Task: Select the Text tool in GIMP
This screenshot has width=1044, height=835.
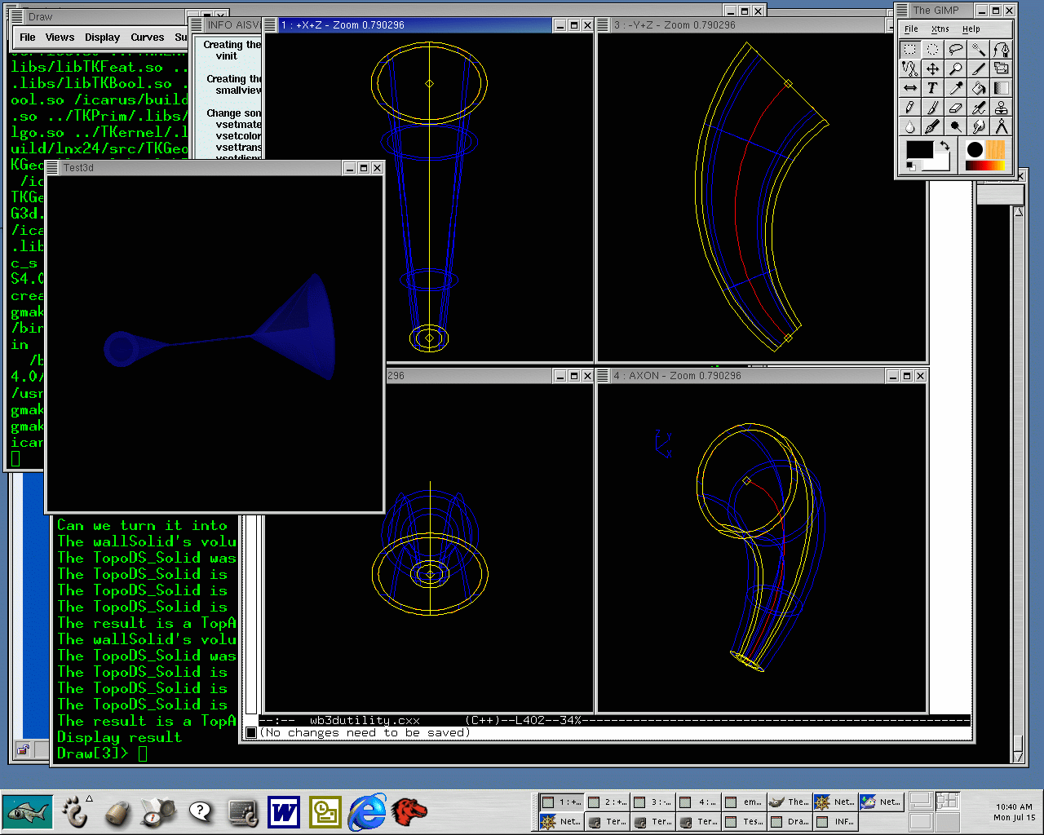Action: [932, 88]
